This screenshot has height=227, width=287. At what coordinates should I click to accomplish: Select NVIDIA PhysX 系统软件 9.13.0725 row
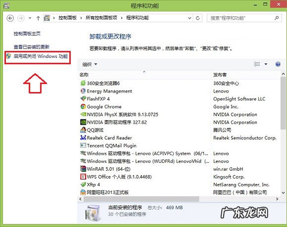click(144, 115)
